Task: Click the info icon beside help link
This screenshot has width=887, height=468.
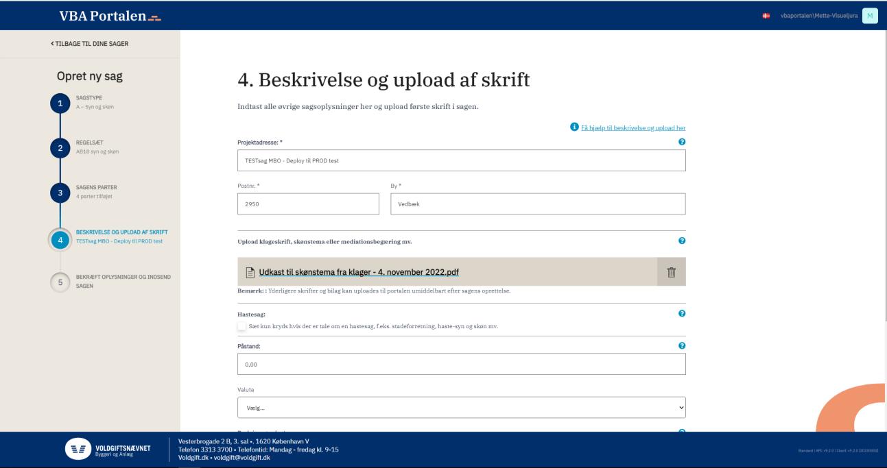Action: click(x=573, y=127)
